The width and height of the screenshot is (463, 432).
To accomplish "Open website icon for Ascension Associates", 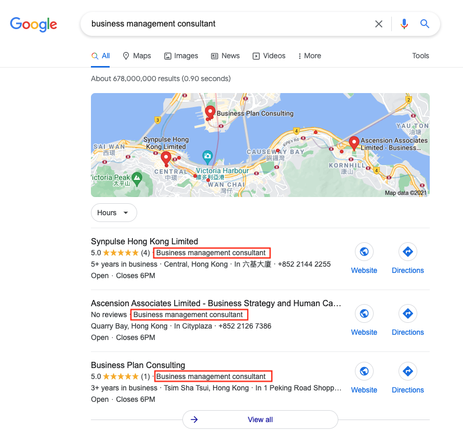I will pos(364,314).
